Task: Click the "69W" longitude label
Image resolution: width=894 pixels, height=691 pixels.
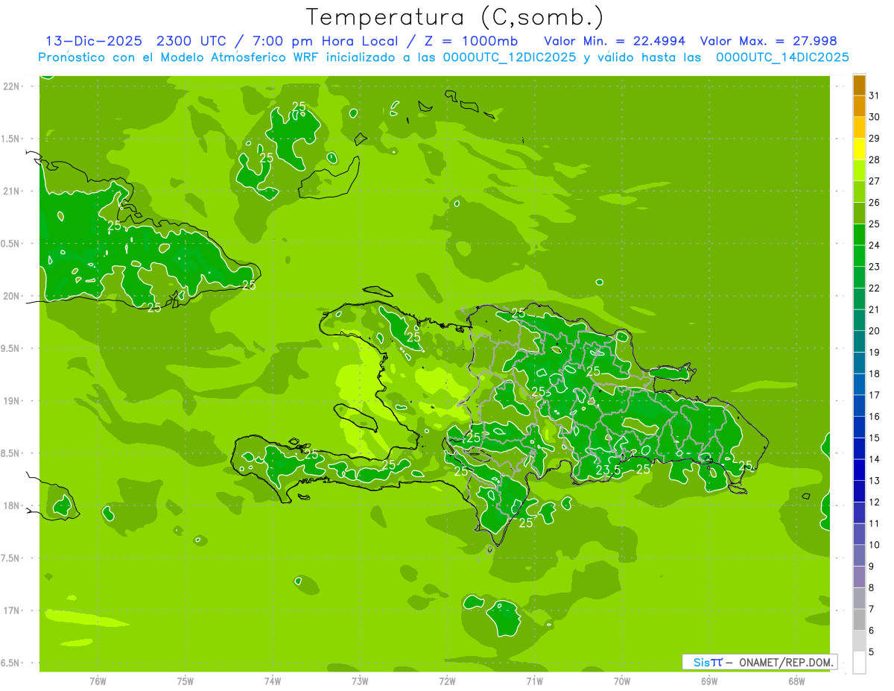Action: tap(708, 681)
